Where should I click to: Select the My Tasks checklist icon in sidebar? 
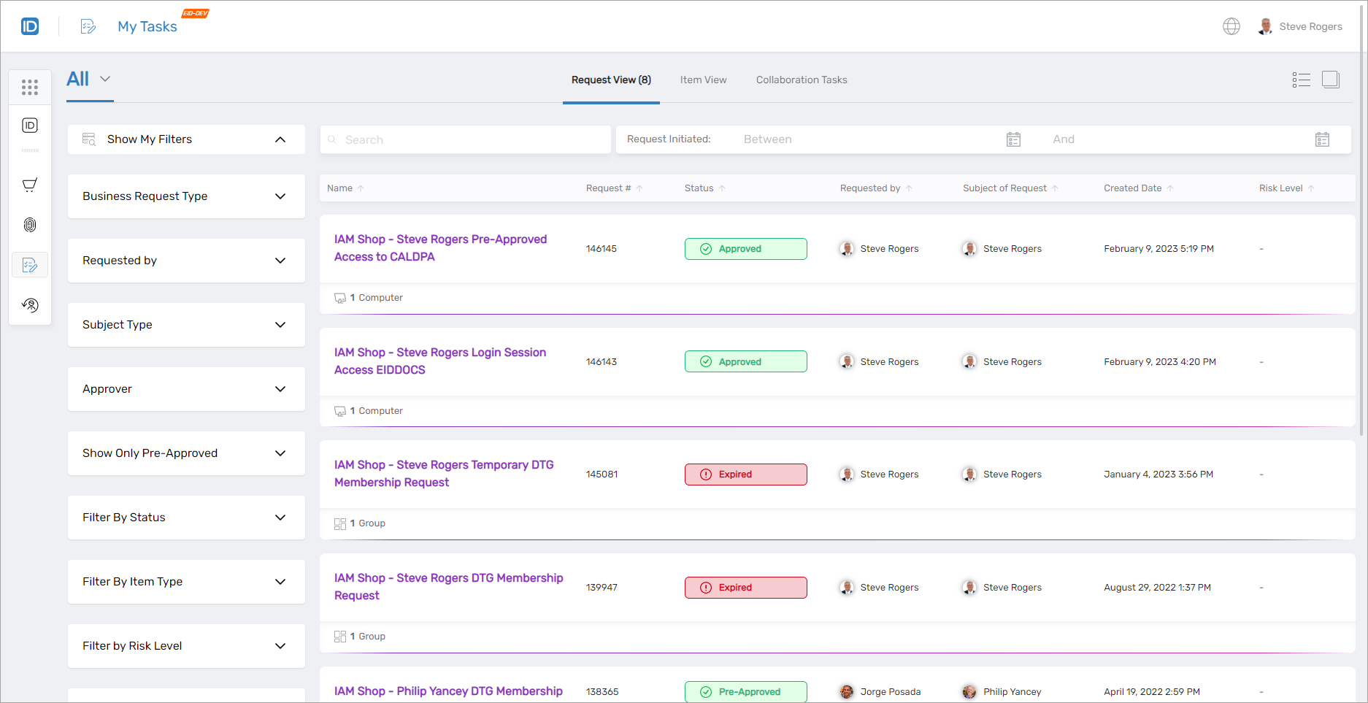[x=30, y=264]
